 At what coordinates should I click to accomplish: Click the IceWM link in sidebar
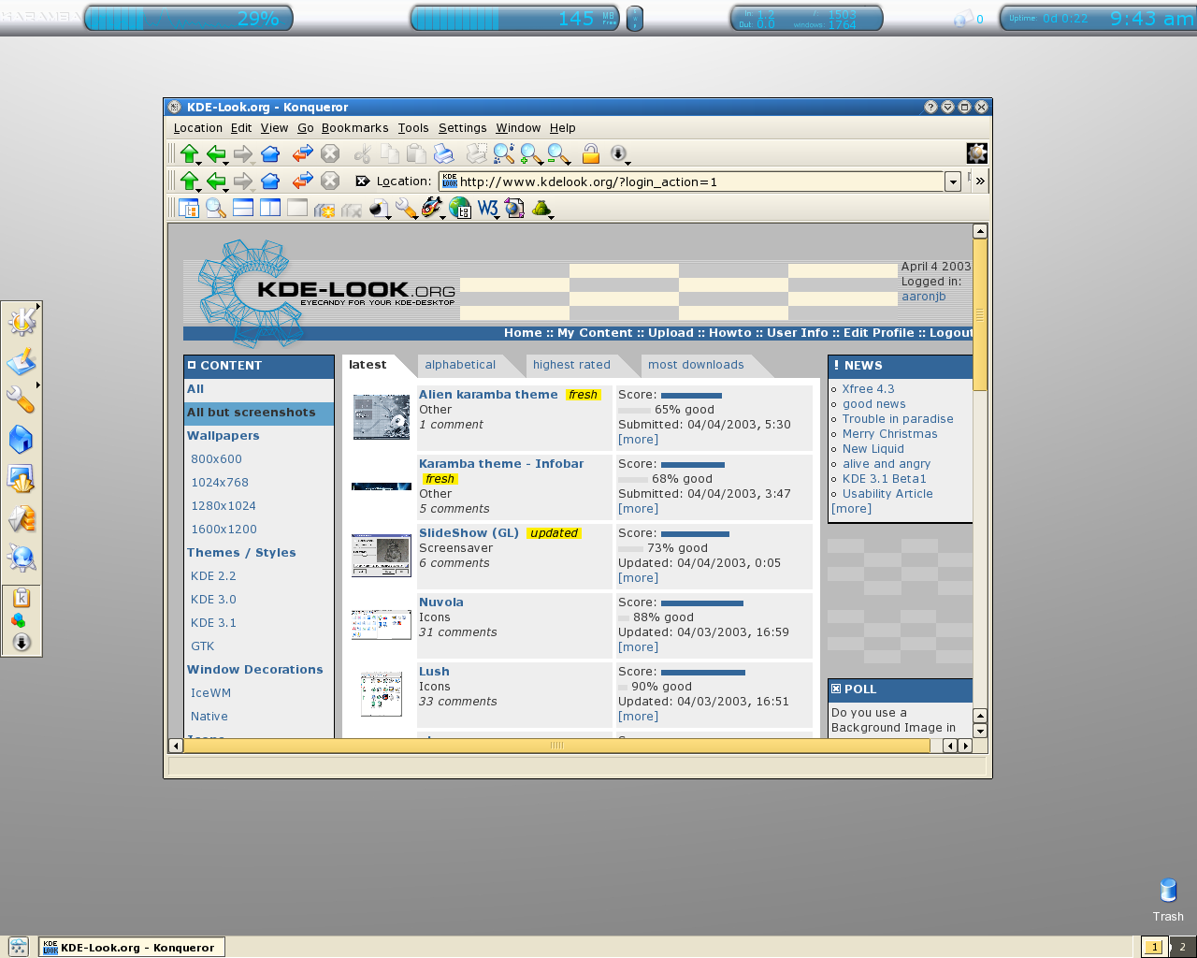[x=210, y=693]
